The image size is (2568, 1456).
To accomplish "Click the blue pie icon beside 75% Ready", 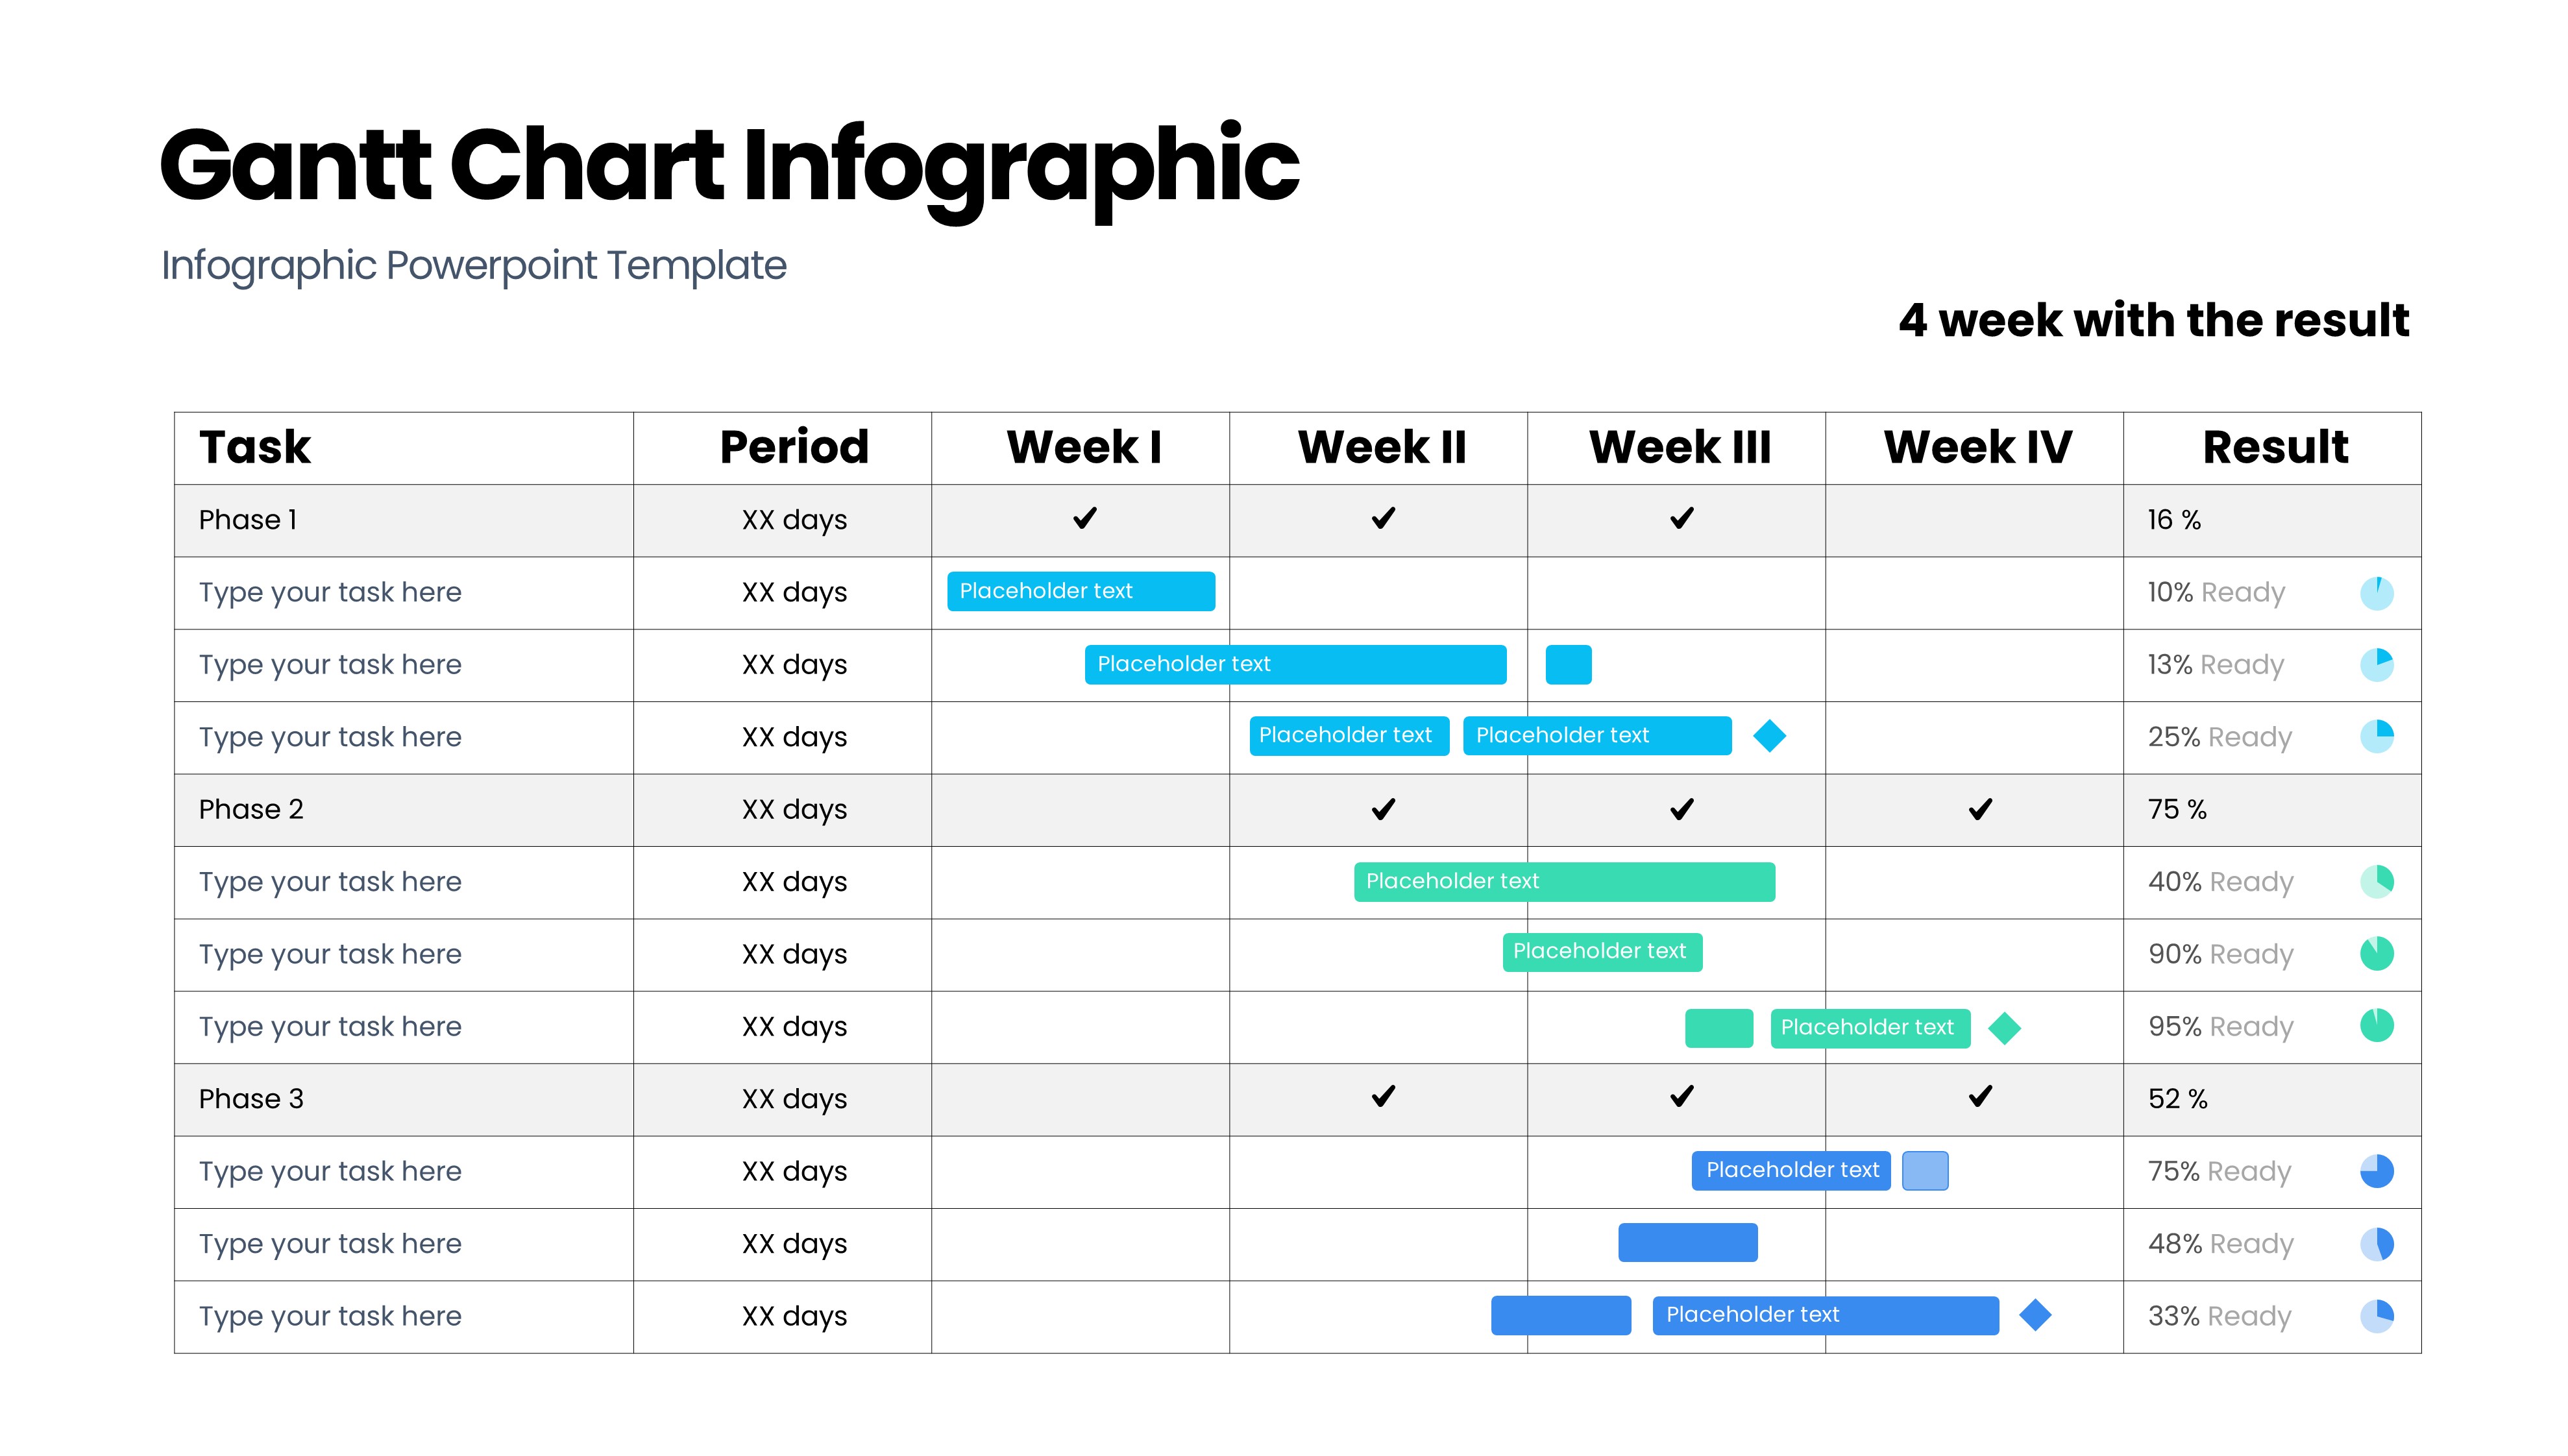I will 2376,1171.
